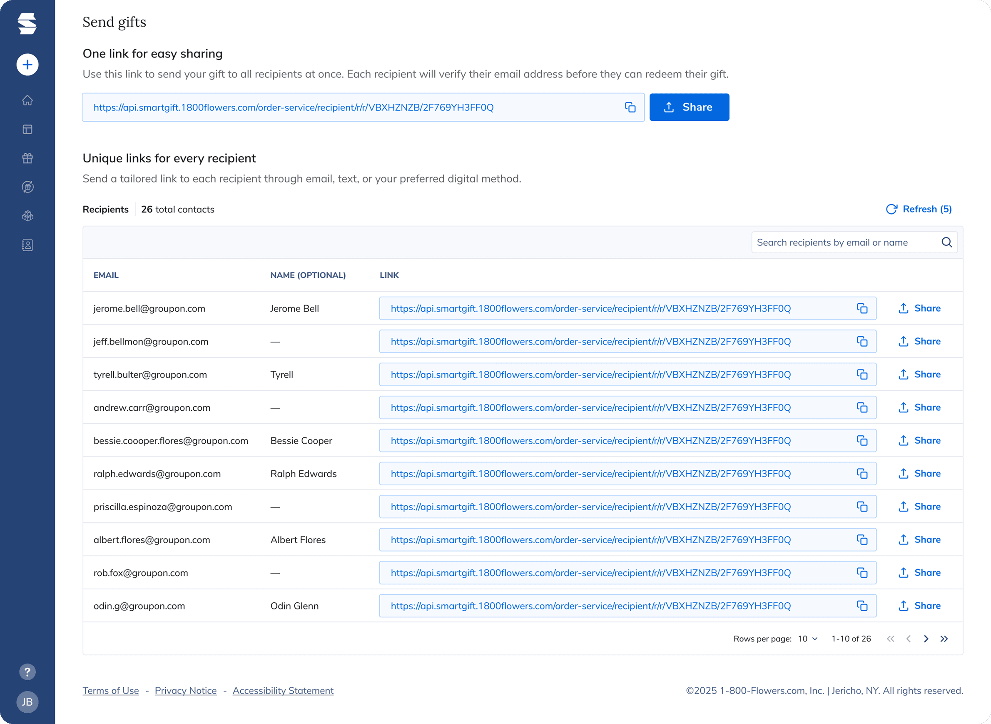Go to next page of recipients

pyautogui.click(x=926, y=639)
